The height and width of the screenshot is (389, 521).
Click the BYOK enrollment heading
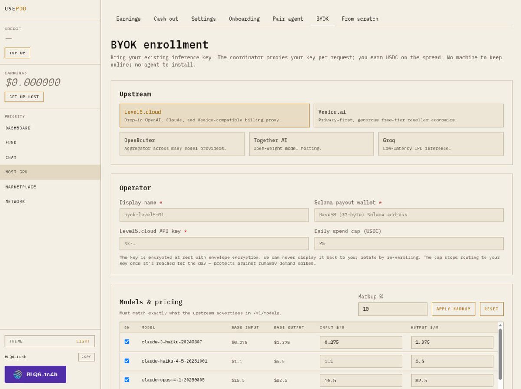click(160, 45)
